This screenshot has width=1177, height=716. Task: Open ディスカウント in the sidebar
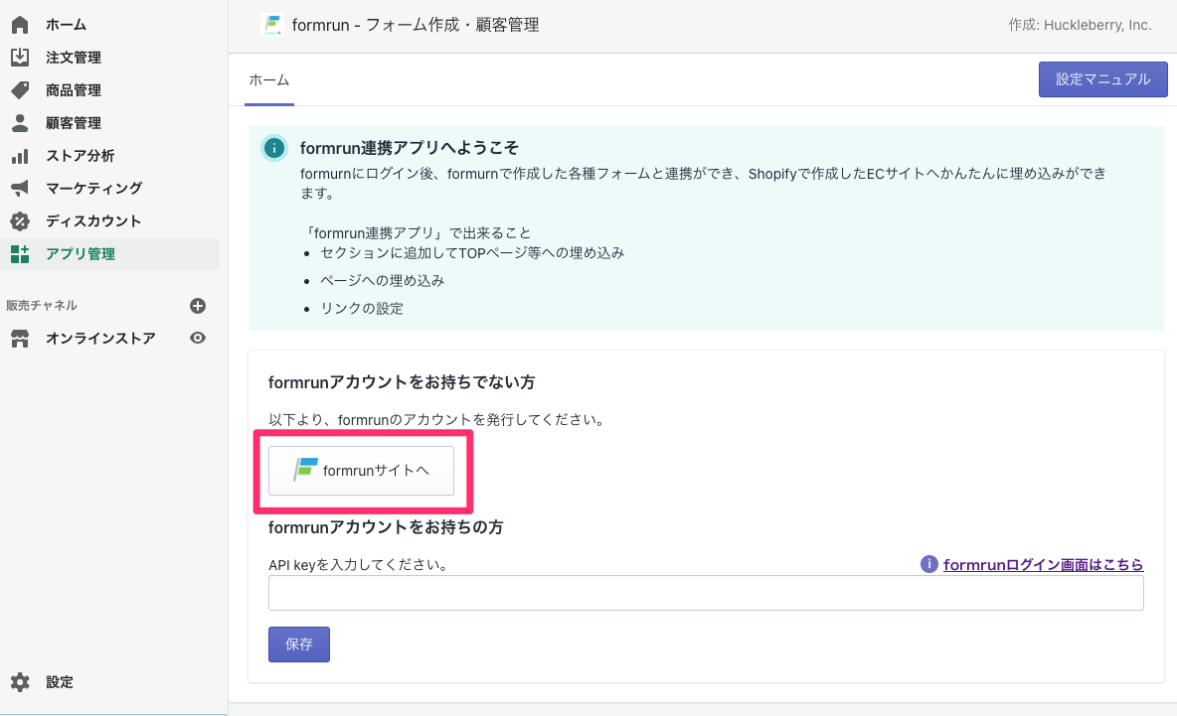(x=93, y=221)
